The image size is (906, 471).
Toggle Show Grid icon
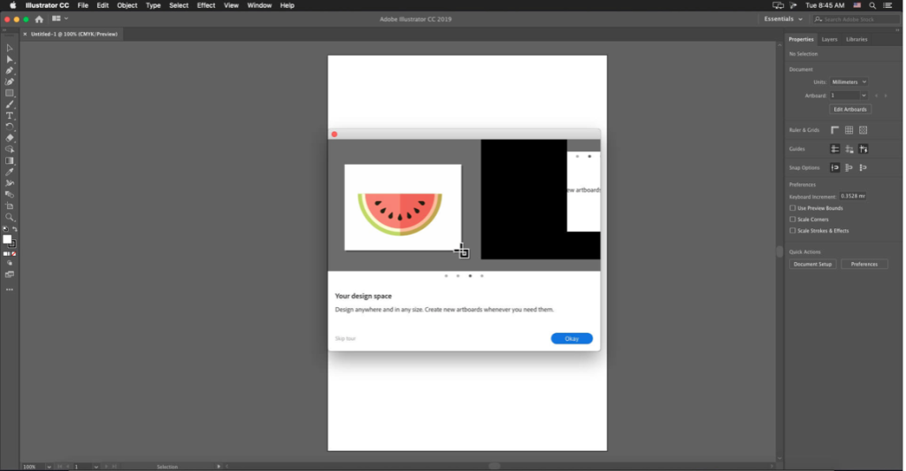(848, 130)
